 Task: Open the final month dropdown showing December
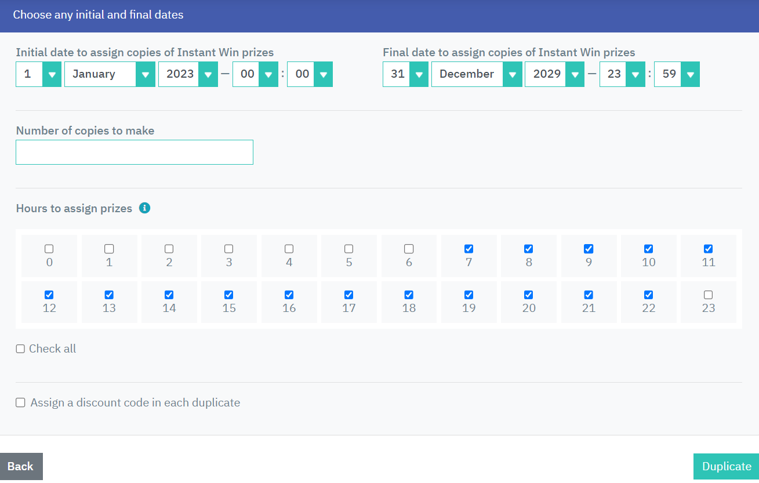coord(477,74)
